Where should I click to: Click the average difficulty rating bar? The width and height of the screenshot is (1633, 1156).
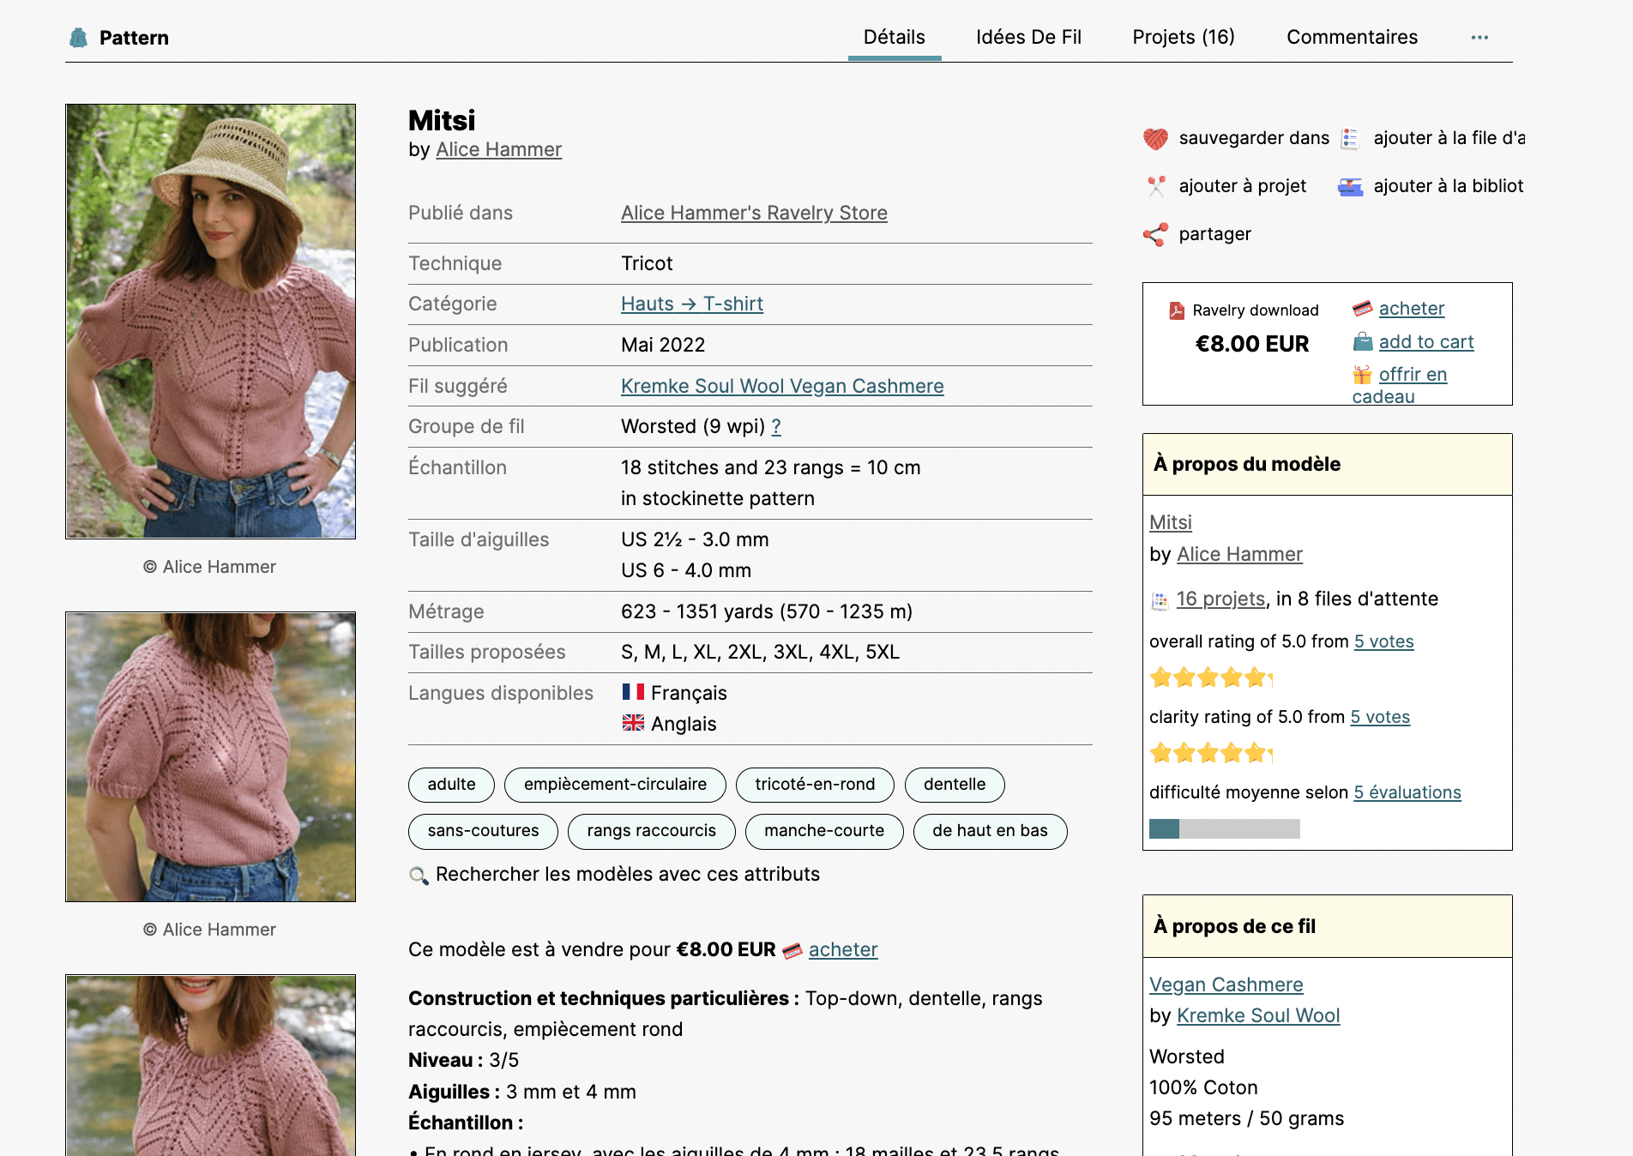click(x=1224, y=828)
